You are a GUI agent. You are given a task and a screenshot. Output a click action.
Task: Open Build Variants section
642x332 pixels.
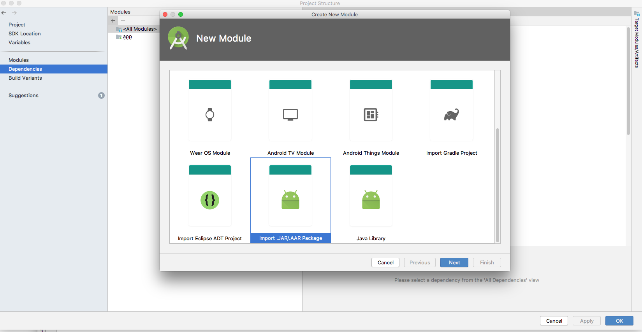coord(25,78)
